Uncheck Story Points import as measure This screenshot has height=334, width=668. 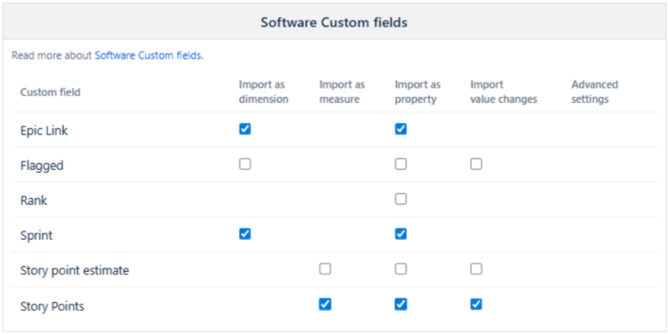point(325,305)
